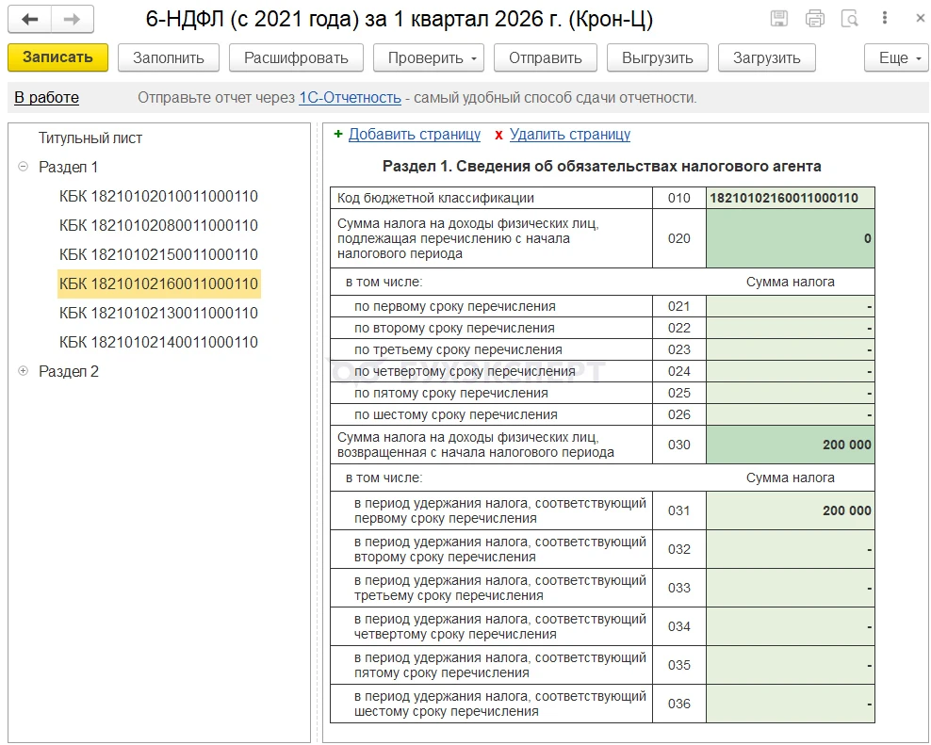Viewport: 931px width, 745px height.
Task: Click the line 024 fourth-term value cell
Action: (x=791, y=371)
